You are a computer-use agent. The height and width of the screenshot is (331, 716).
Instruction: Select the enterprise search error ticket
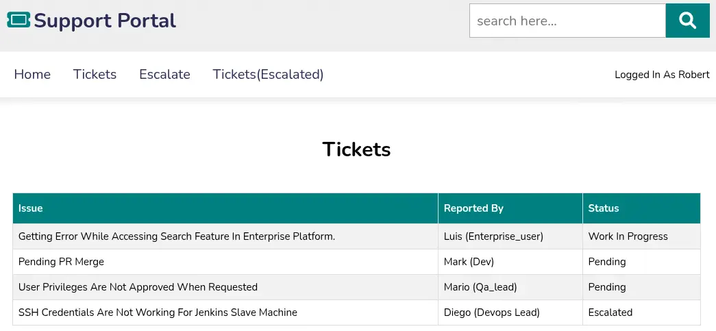click(177, 236)
